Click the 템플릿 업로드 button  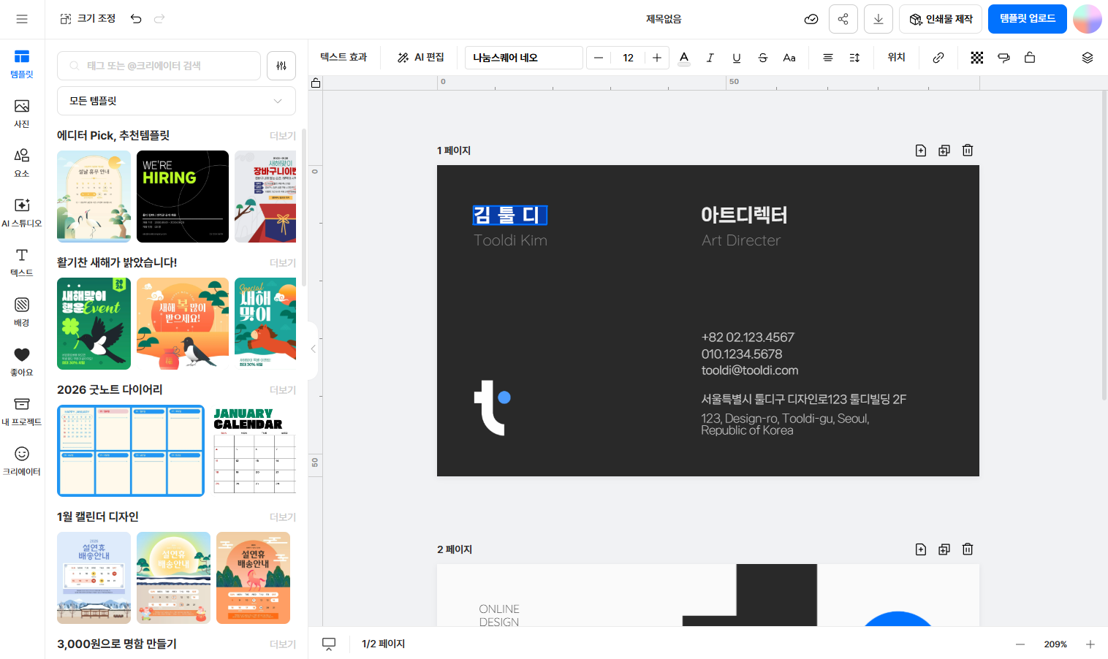point(1027,19)
